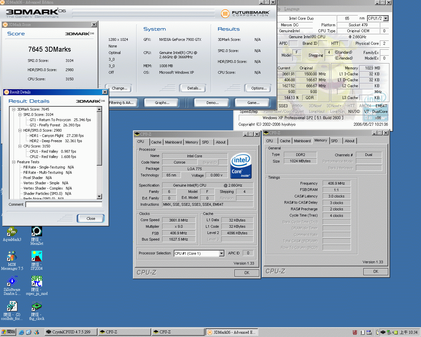Click the Demo... button

pyautogui.click(x=212, y=103)
